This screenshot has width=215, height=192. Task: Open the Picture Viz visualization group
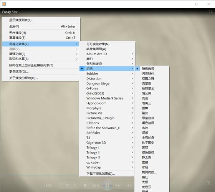[x=107, y=113]
